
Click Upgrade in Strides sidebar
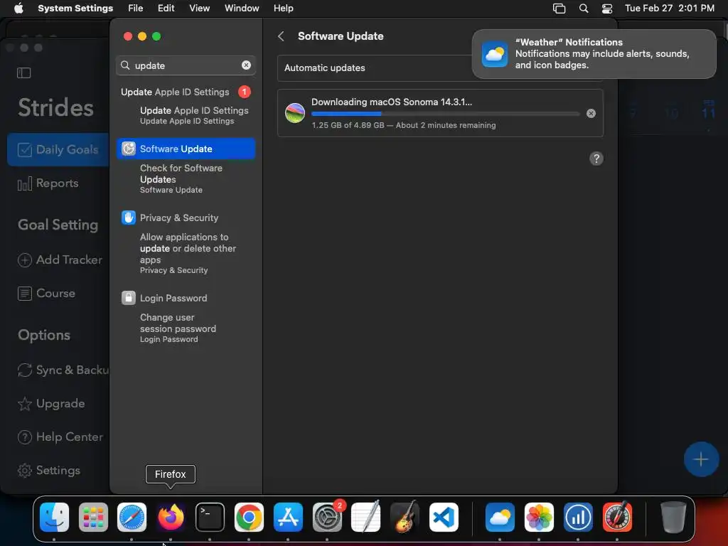[51, 404]
